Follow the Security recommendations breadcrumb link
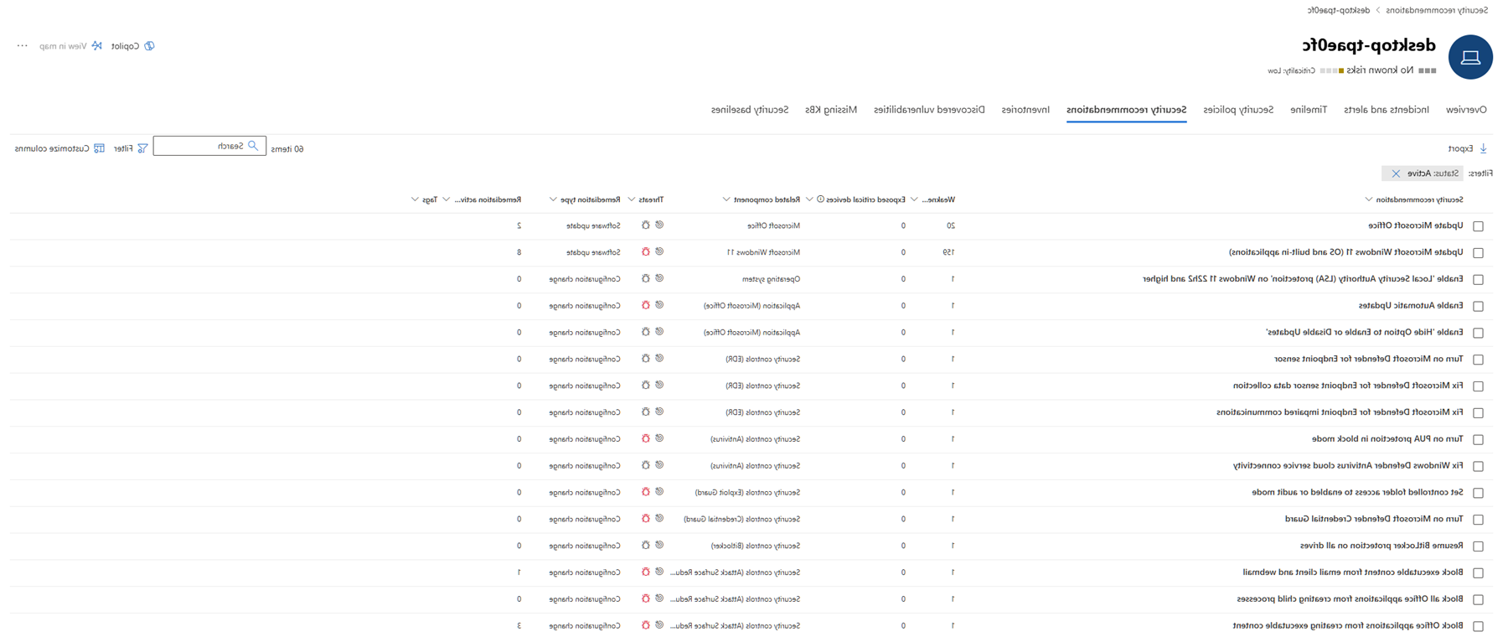Image resolution: width=1508 pixels, height=637 pixels. click(1437, 10)
